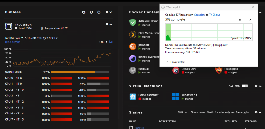This screenshot has height=129, width=265.
Task: Click the AdGuard-Home shield icon
Action: 133,23
